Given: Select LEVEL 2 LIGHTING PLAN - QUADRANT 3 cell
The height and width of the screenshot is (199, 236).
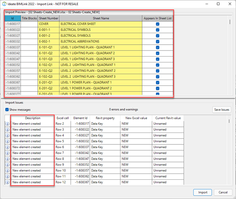Looking at the screenshot, I should (x=101, y=77).
